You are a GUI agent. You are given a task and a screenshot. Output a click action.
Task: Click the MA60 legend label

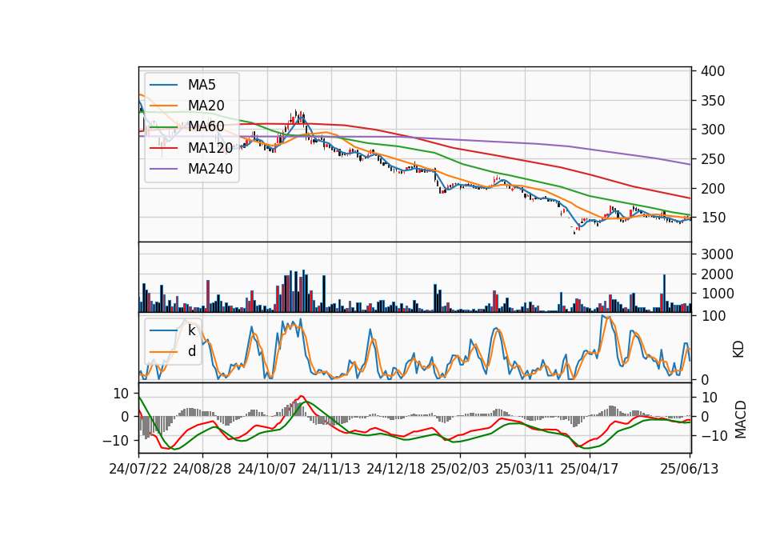[x=206, y=126]
